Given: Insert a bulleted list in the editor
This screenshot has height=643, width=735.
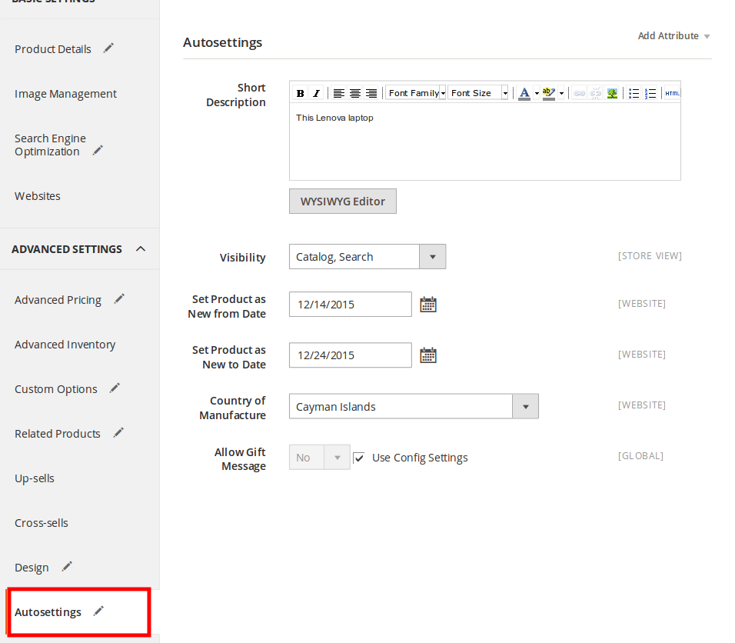Looking at the screenshot, I should [x=634, y=93].
